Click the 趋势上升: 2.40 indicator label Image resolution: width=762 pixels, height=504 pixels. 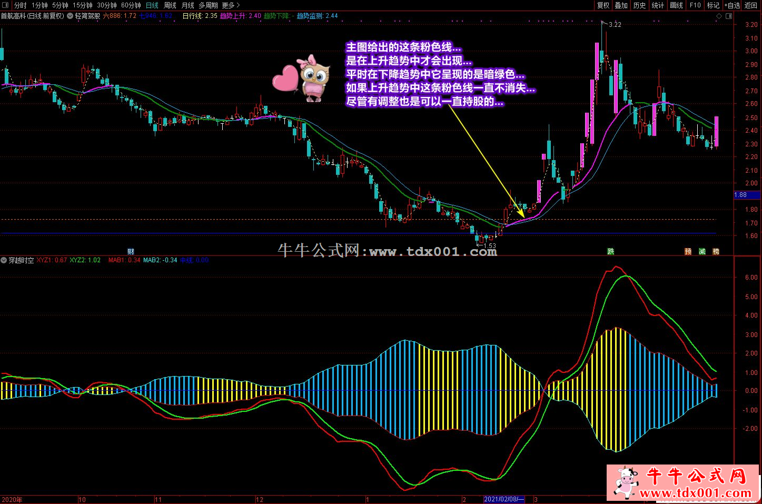pyautogui.click(x=241, y=16)
